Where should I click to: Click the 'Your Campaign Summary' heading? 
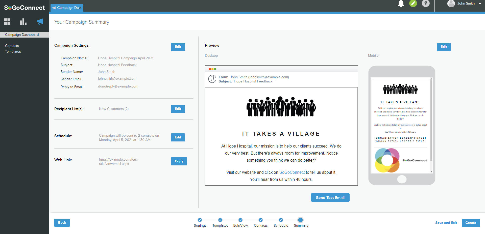(82, 22)
